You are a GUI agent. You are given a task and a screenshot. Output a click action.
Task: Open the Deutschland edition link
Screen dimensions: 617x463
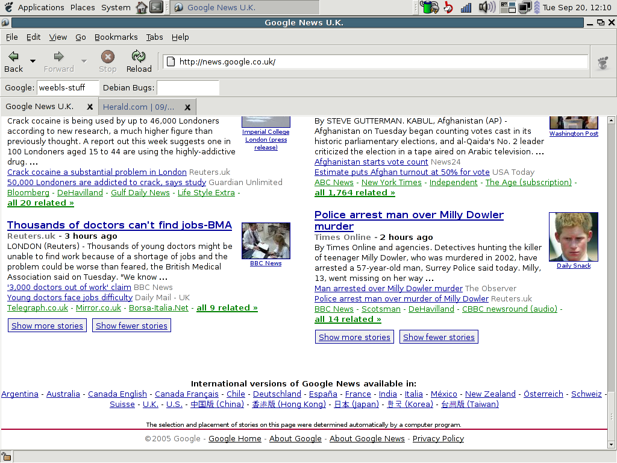277,394
